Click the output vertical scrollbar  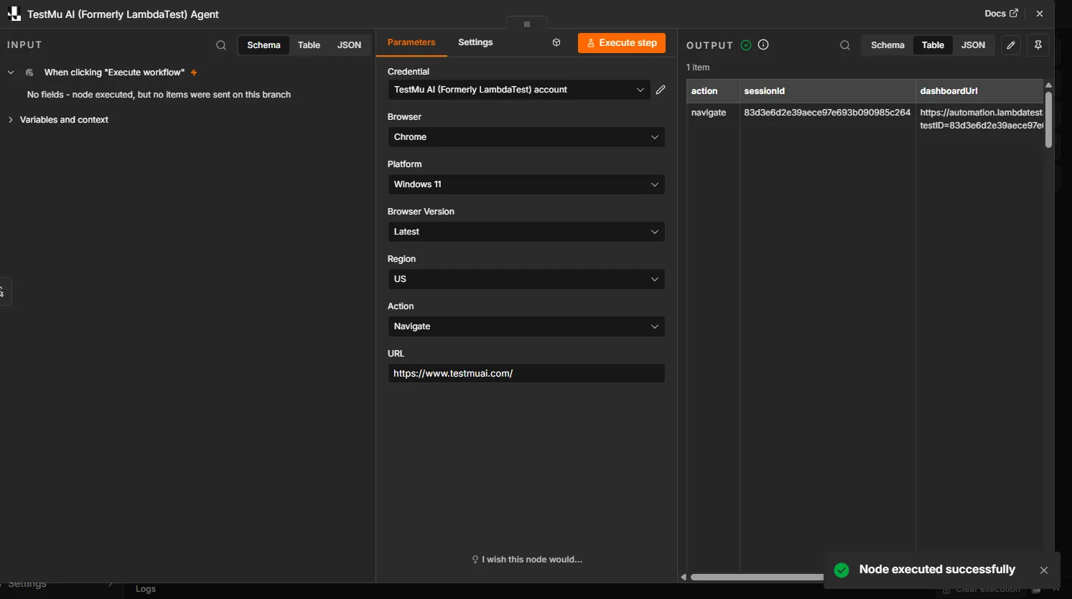pyautogui.click(x=1048, y=119)
